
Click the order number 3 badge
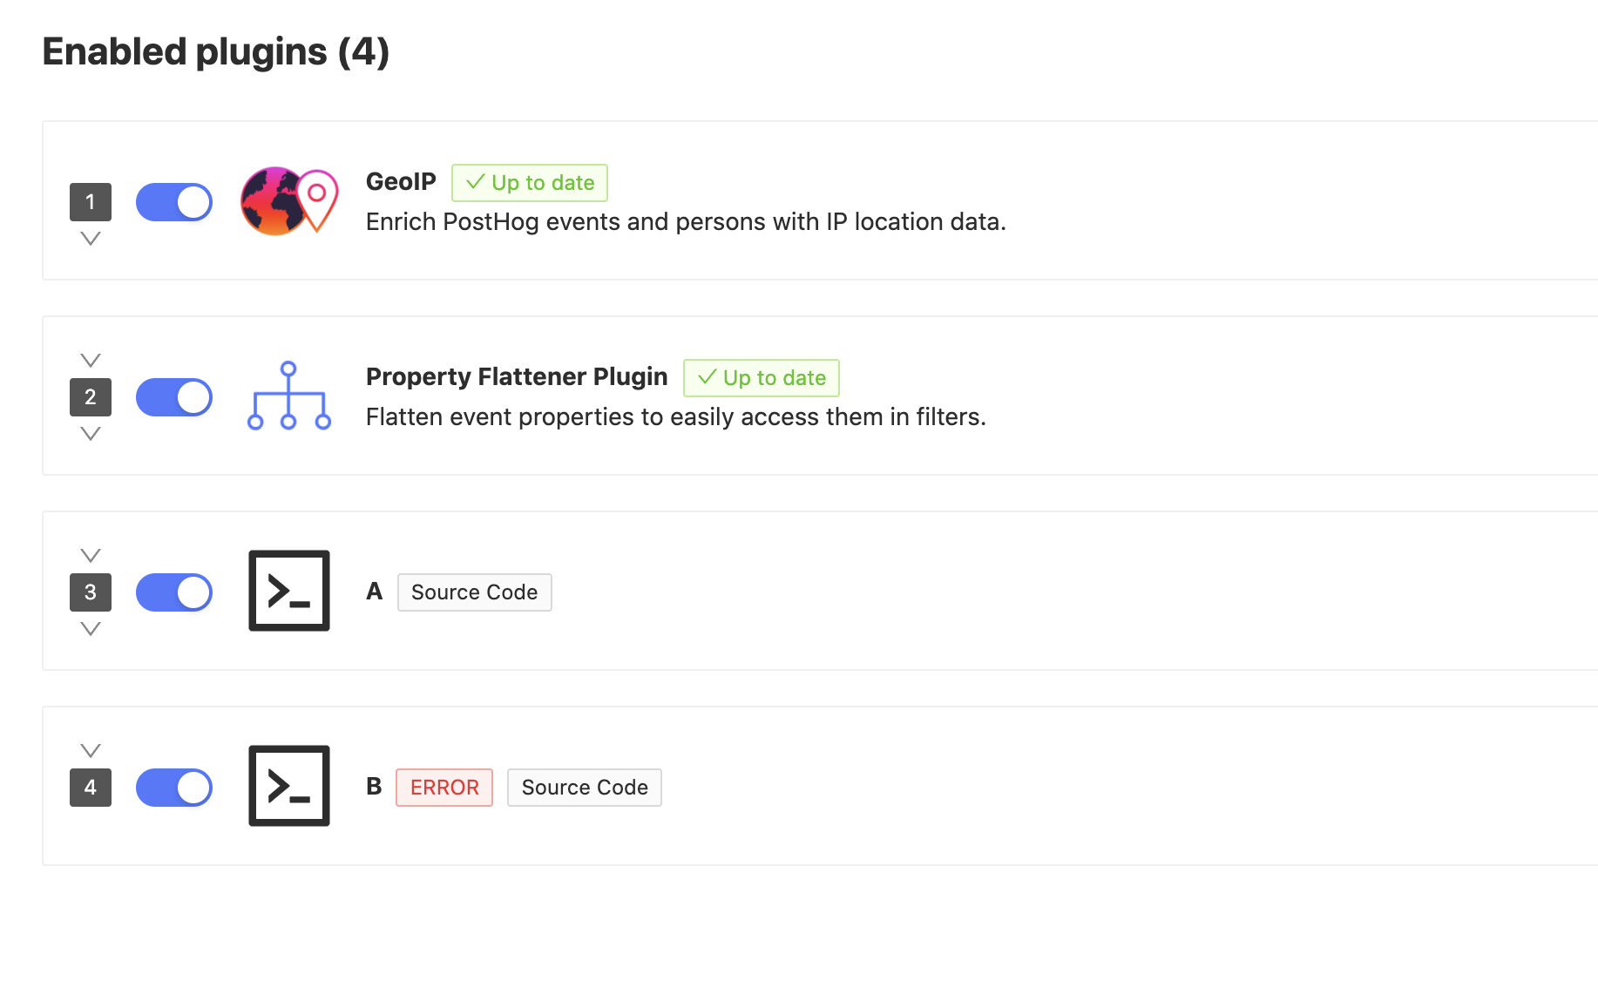point(91,592)
